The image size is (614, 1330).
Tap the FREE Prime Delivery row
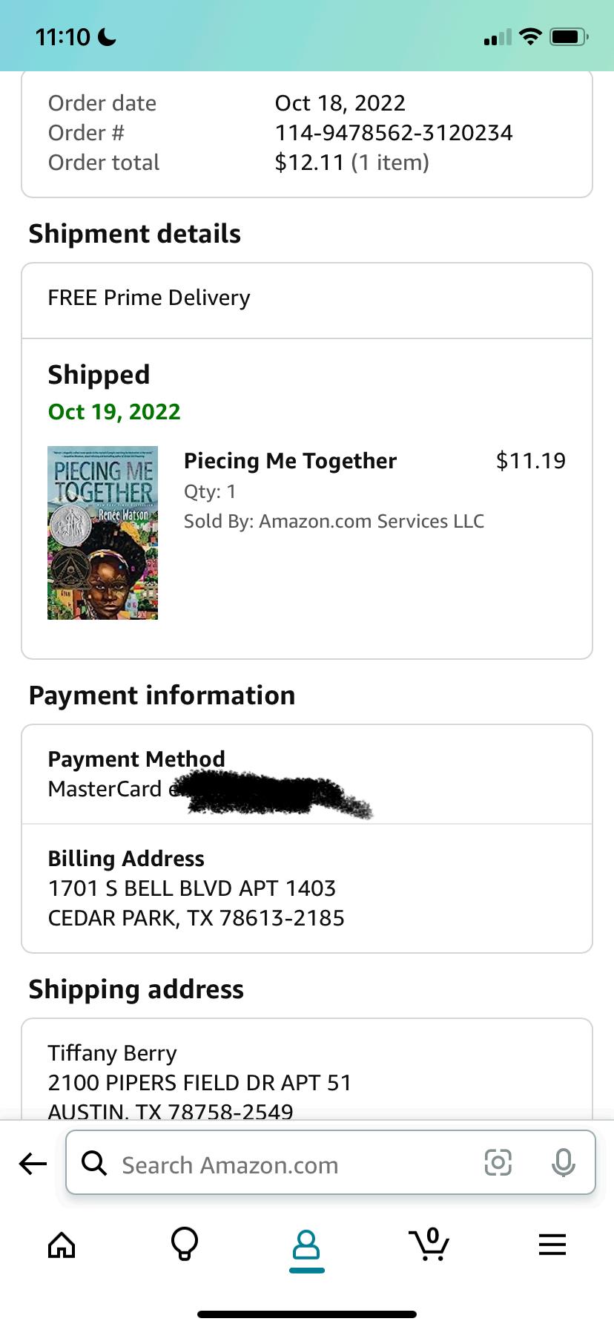[x=306, y=298]
